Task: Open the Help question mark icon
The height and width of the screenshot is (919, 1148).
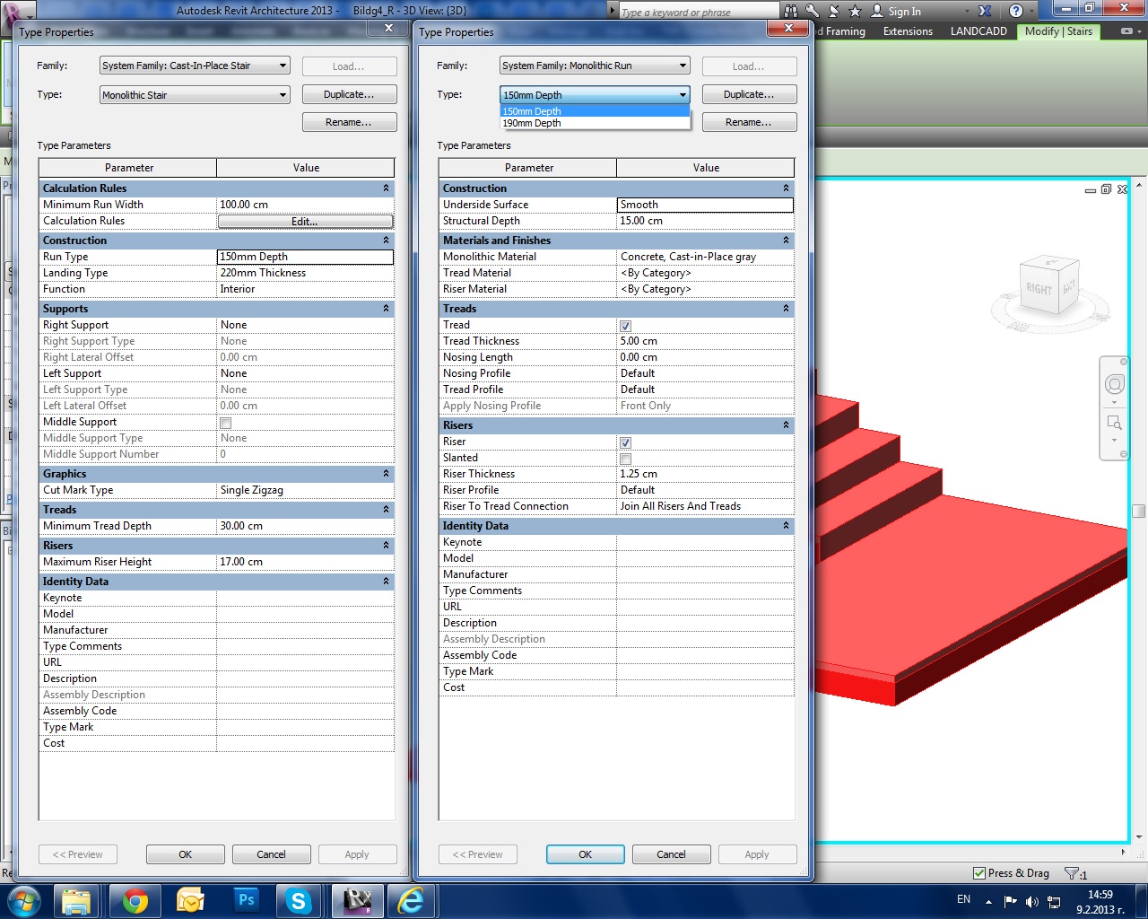Action: [x=1015, y=11]
